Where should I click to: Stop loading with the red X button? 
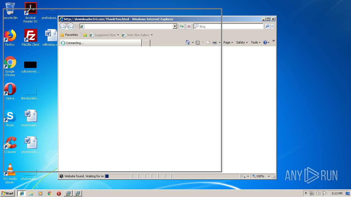(x=189, y=26)
